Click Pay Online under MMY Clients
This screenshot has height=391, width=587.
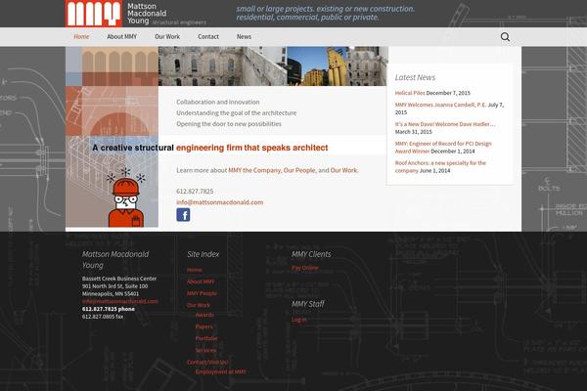(x=305, y=268)
